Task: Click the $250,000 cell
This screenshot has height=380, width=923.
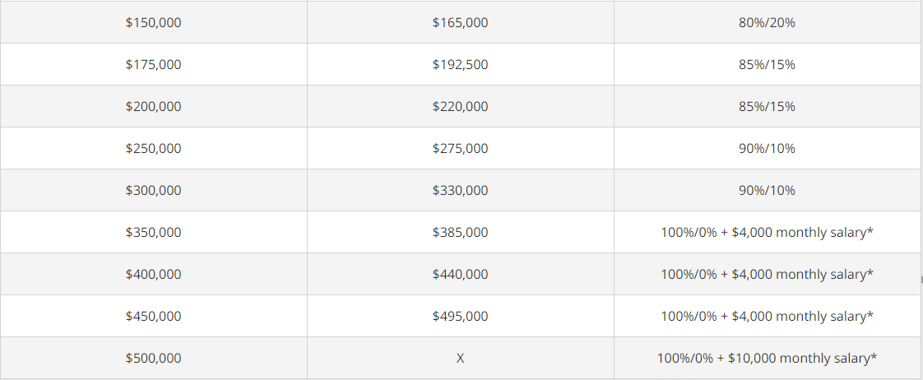Action: tap(154, 149)
